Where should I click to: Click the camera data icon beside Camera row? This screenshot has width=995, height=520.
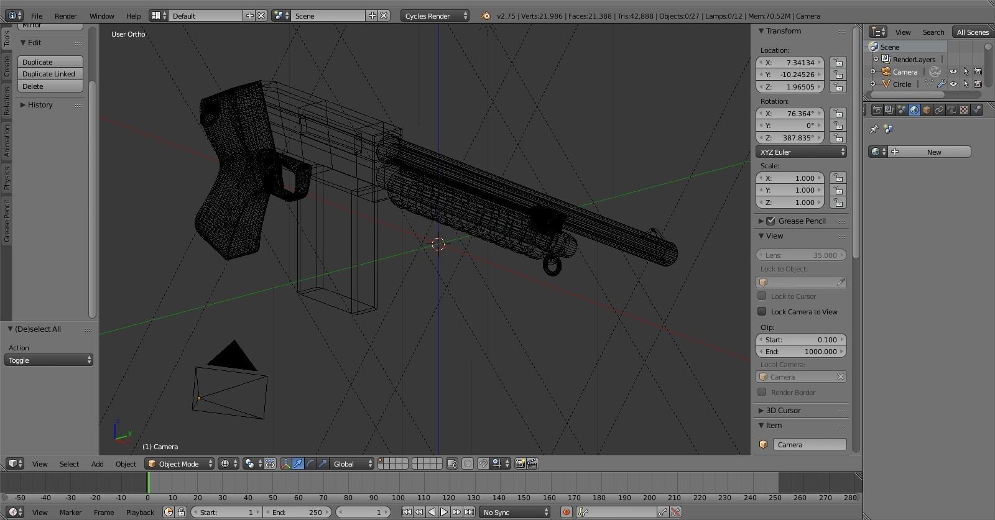pyautogui.click(x=935, y=71)
